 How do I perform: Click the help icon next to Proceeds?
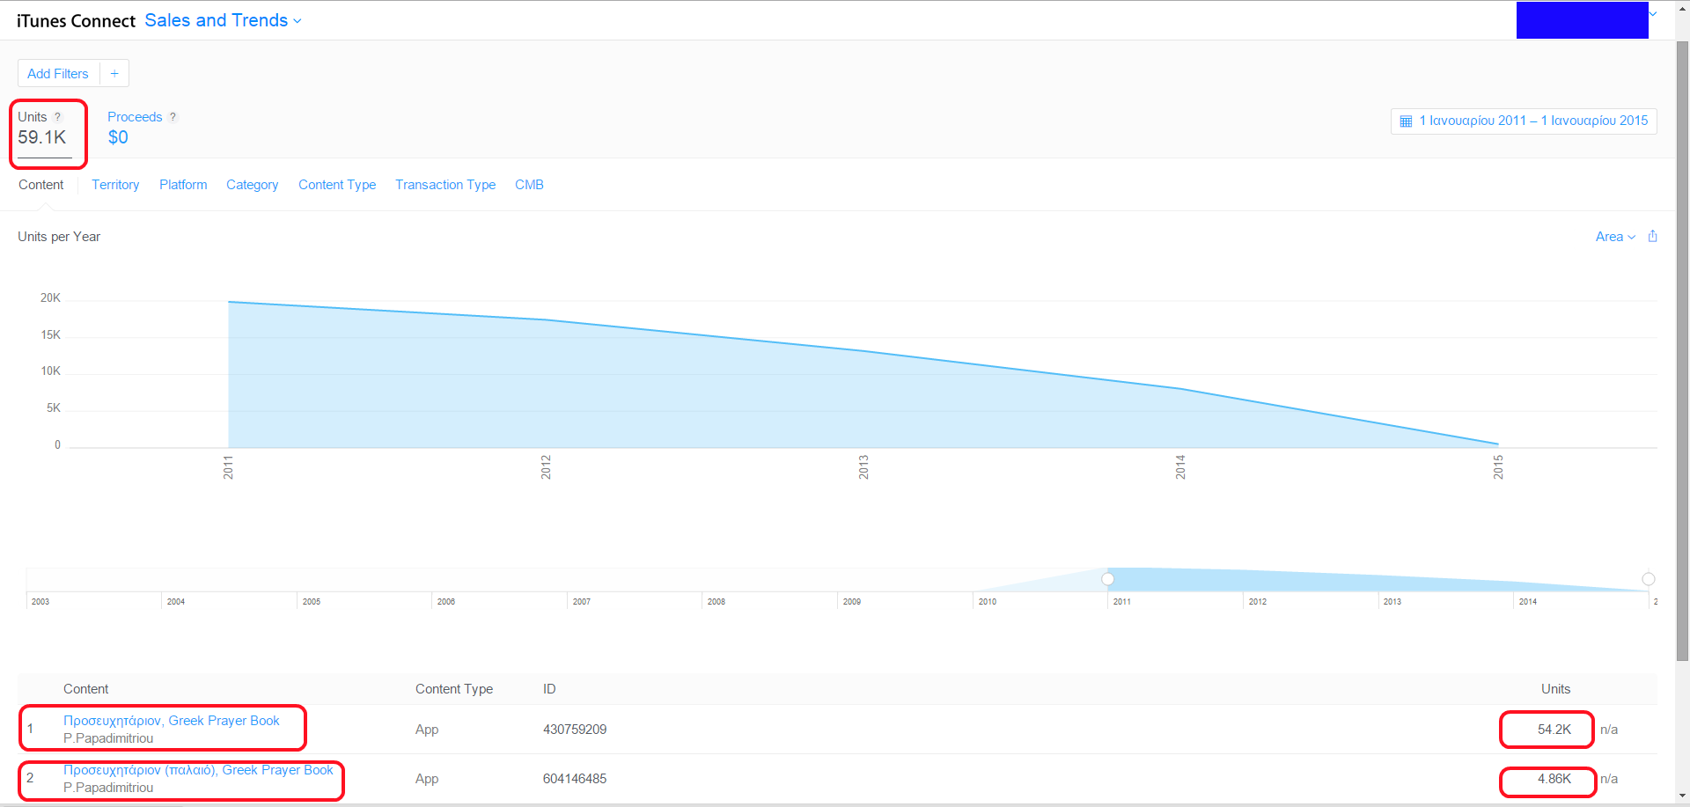click(173, 117)
